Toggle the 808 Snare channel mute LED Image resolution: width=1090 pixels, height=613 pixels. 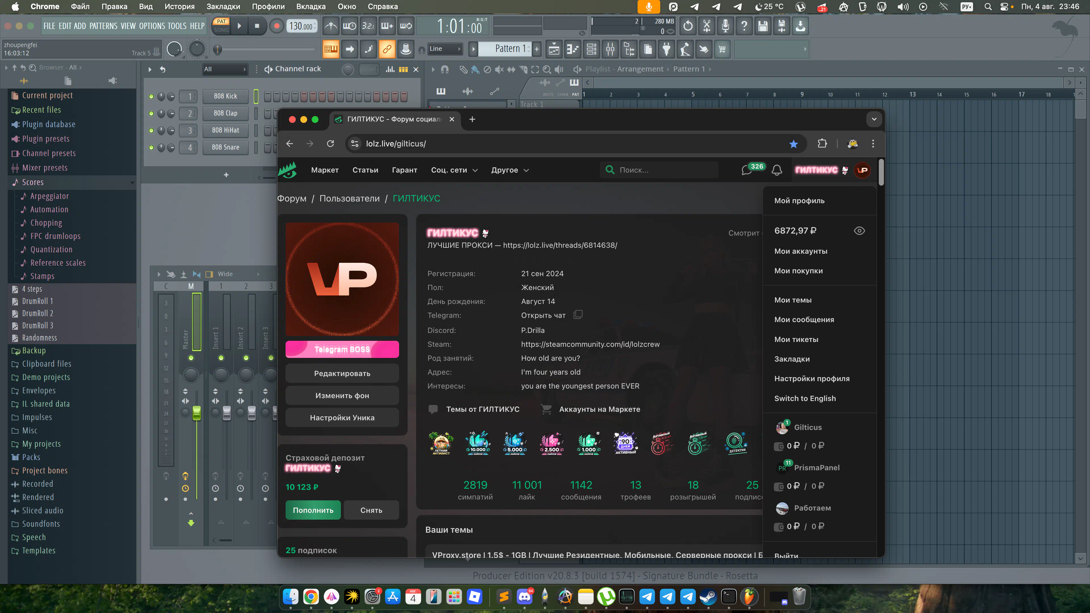click(151, 147)
